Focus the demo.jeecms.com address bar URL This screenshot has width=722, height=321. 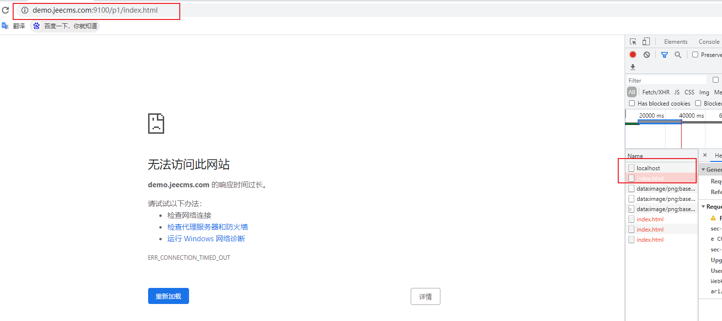coord(95,10)
